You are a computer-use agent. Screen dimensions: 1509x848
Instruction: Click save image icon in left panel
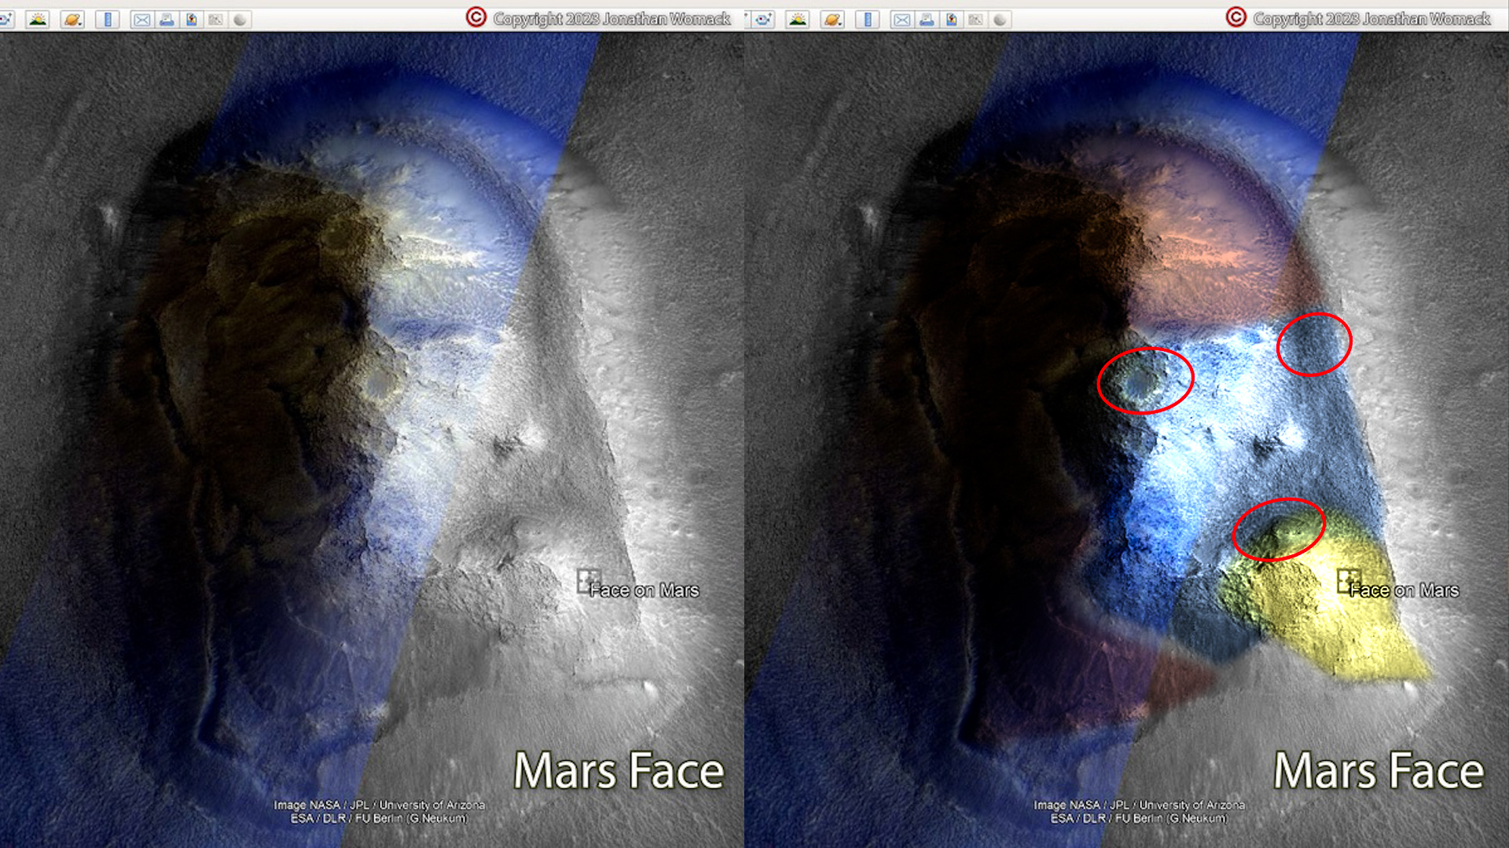pos(191,20)
